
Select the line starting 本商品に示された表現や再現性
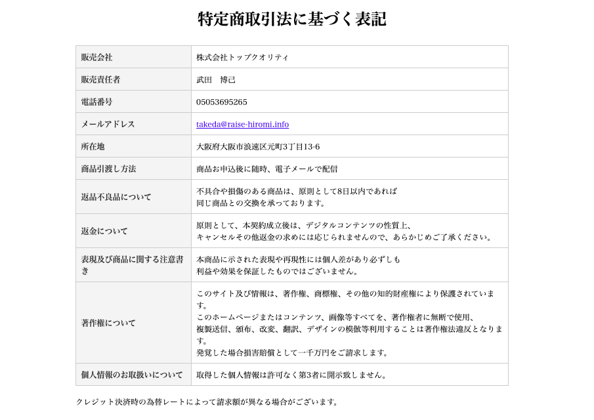coord(298,260)
